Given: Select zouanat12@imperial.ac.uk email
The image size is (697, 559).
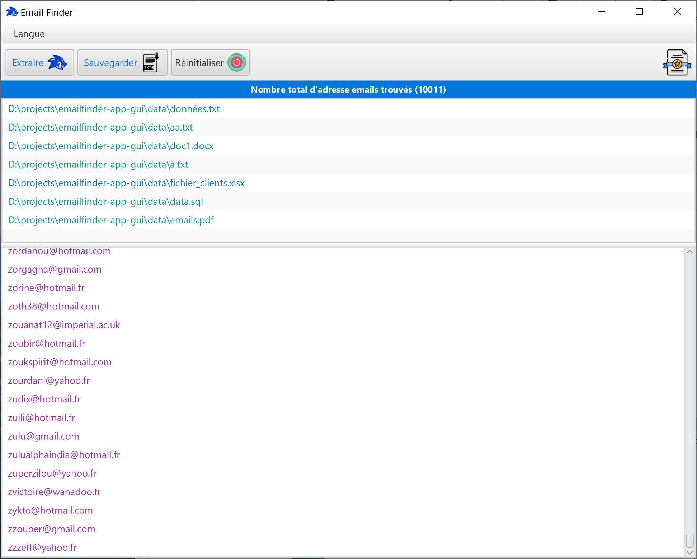Looking at the screenshot, I should tap(64, 325).
